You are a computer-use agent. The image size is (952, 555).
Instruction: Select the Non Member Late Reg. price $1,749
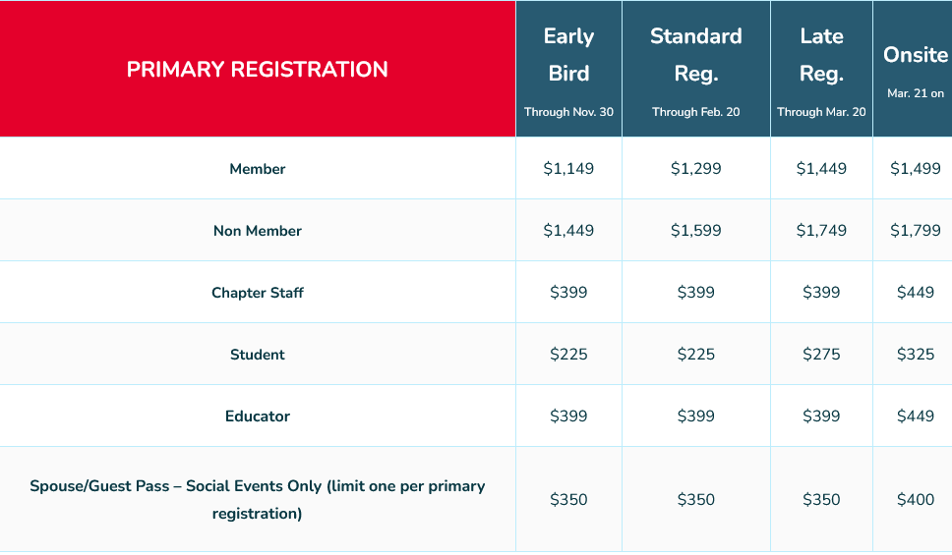point(821,231)
